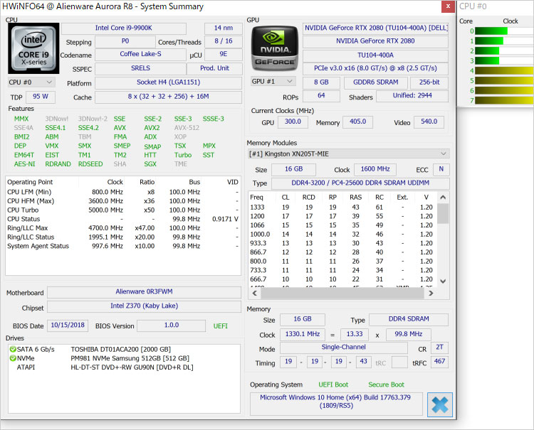Click the tRFC 467 timing field
Image resolution: width=534 pixels, height=430 pixels.
pos(440,361)
